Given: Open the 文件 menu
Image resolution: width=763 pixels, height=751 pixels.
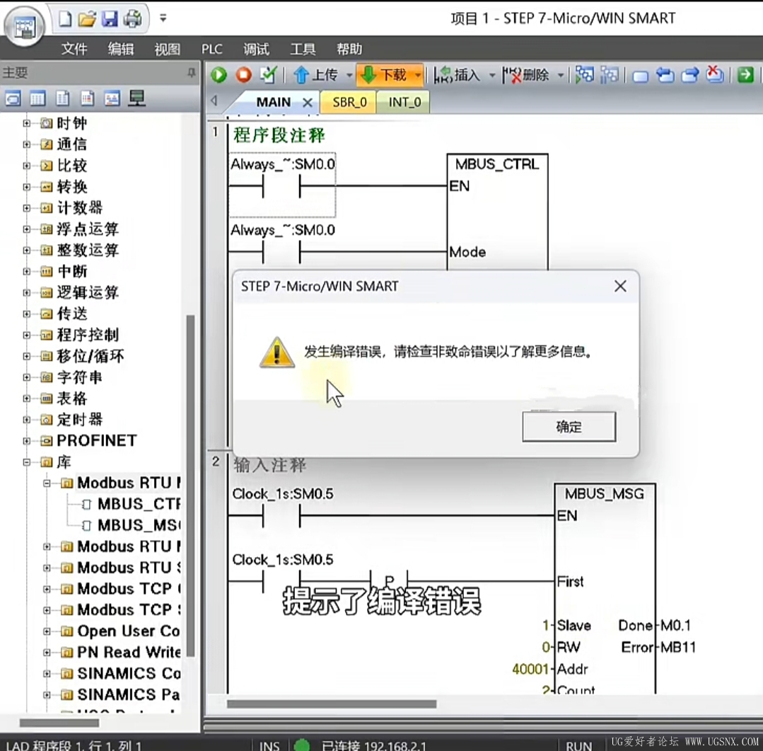Looking at the screenshot, I should coord(74,49).
